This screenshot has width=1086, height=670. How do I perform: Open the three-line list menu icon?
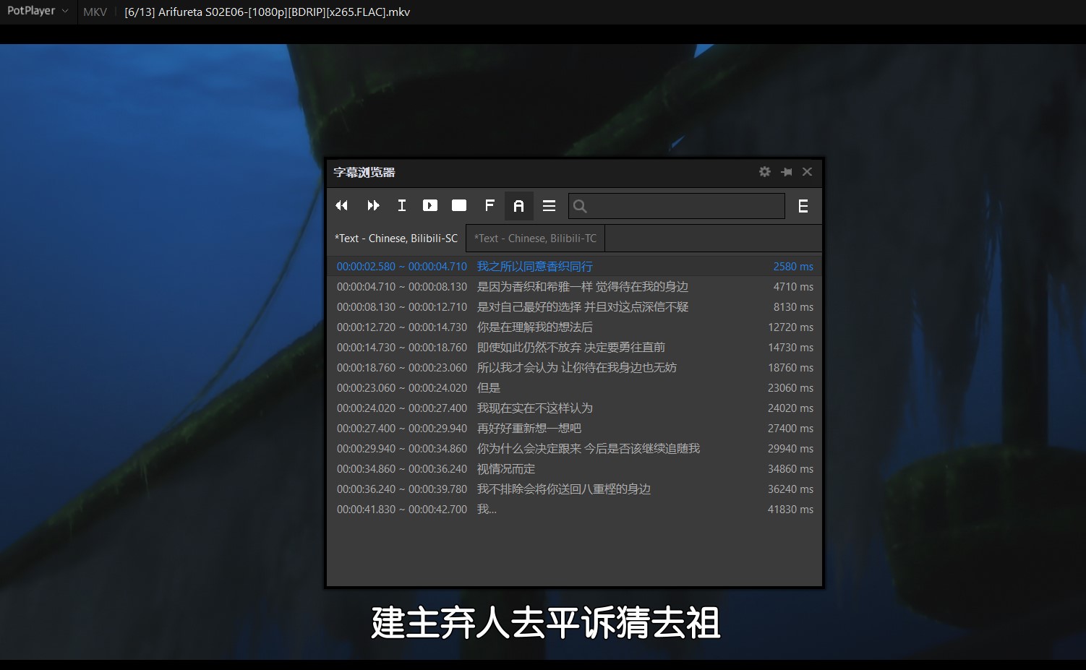pyautogui.click(x=550, y=206)
